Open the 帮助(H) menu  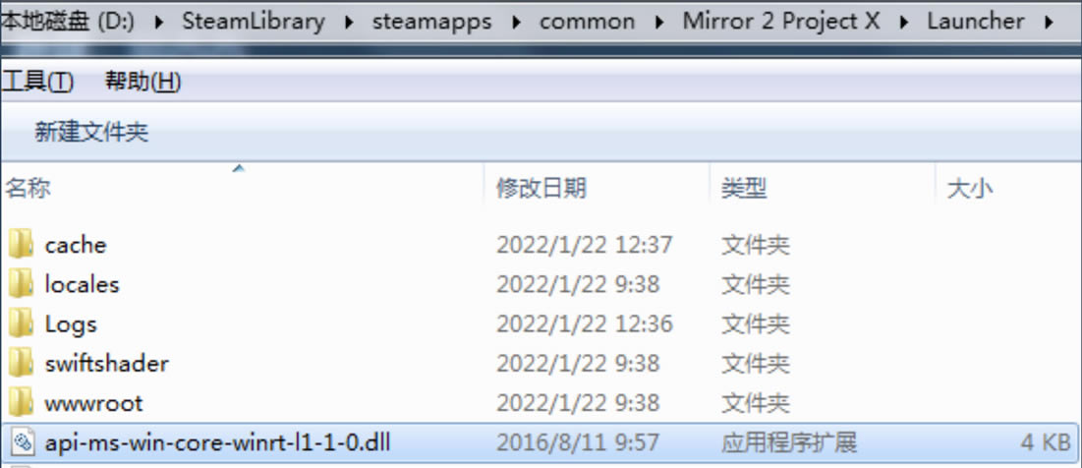pyautogui.click(x=142, y=82)
